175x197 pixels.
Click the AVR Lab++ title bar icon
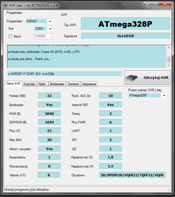6,6
